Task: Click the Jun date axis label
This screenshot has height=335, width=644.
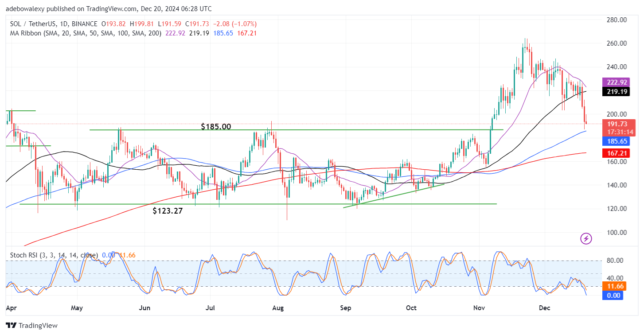Action: click(145, 307)
